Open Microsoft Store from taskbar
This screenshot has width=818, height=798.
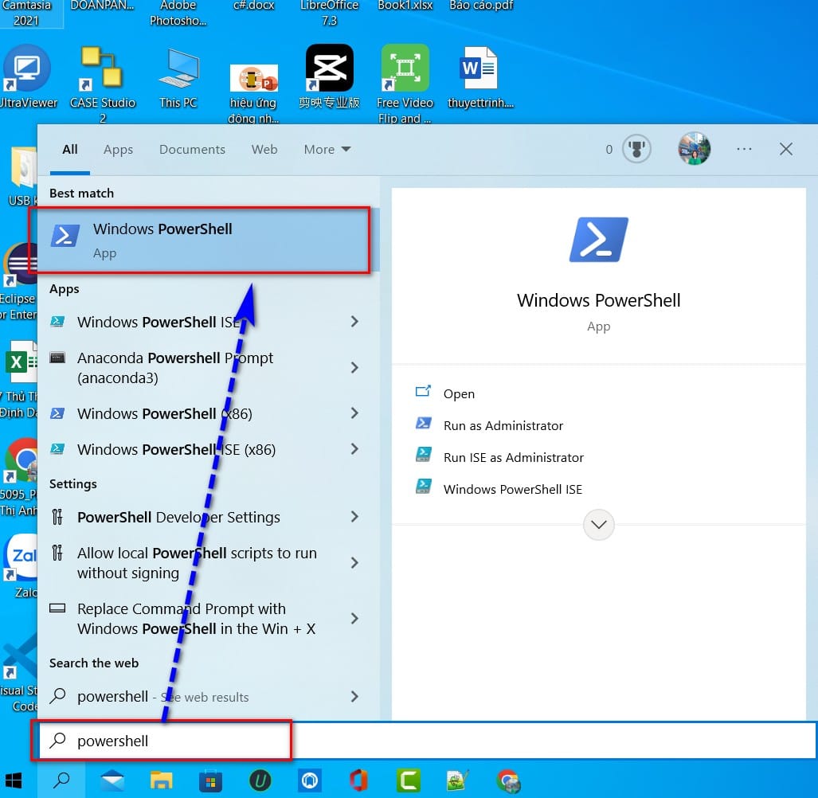point(211,781)
